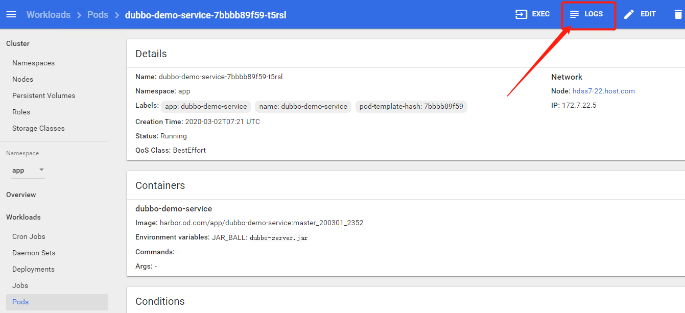The image size is (685, 313).
Task: Select Jobs in sidebar
Action: (x=20, y=285)
